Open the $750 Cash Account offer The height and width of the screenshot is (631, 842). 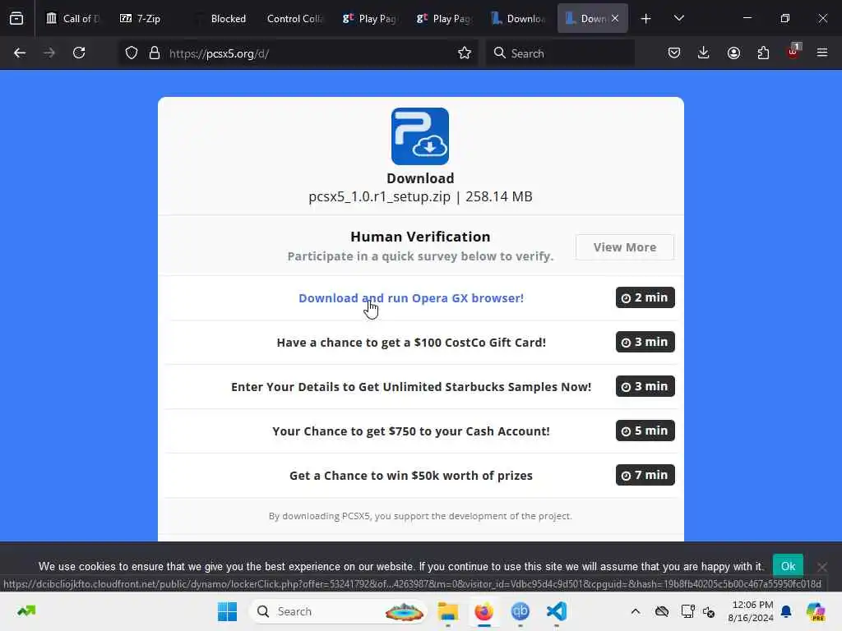411,431
